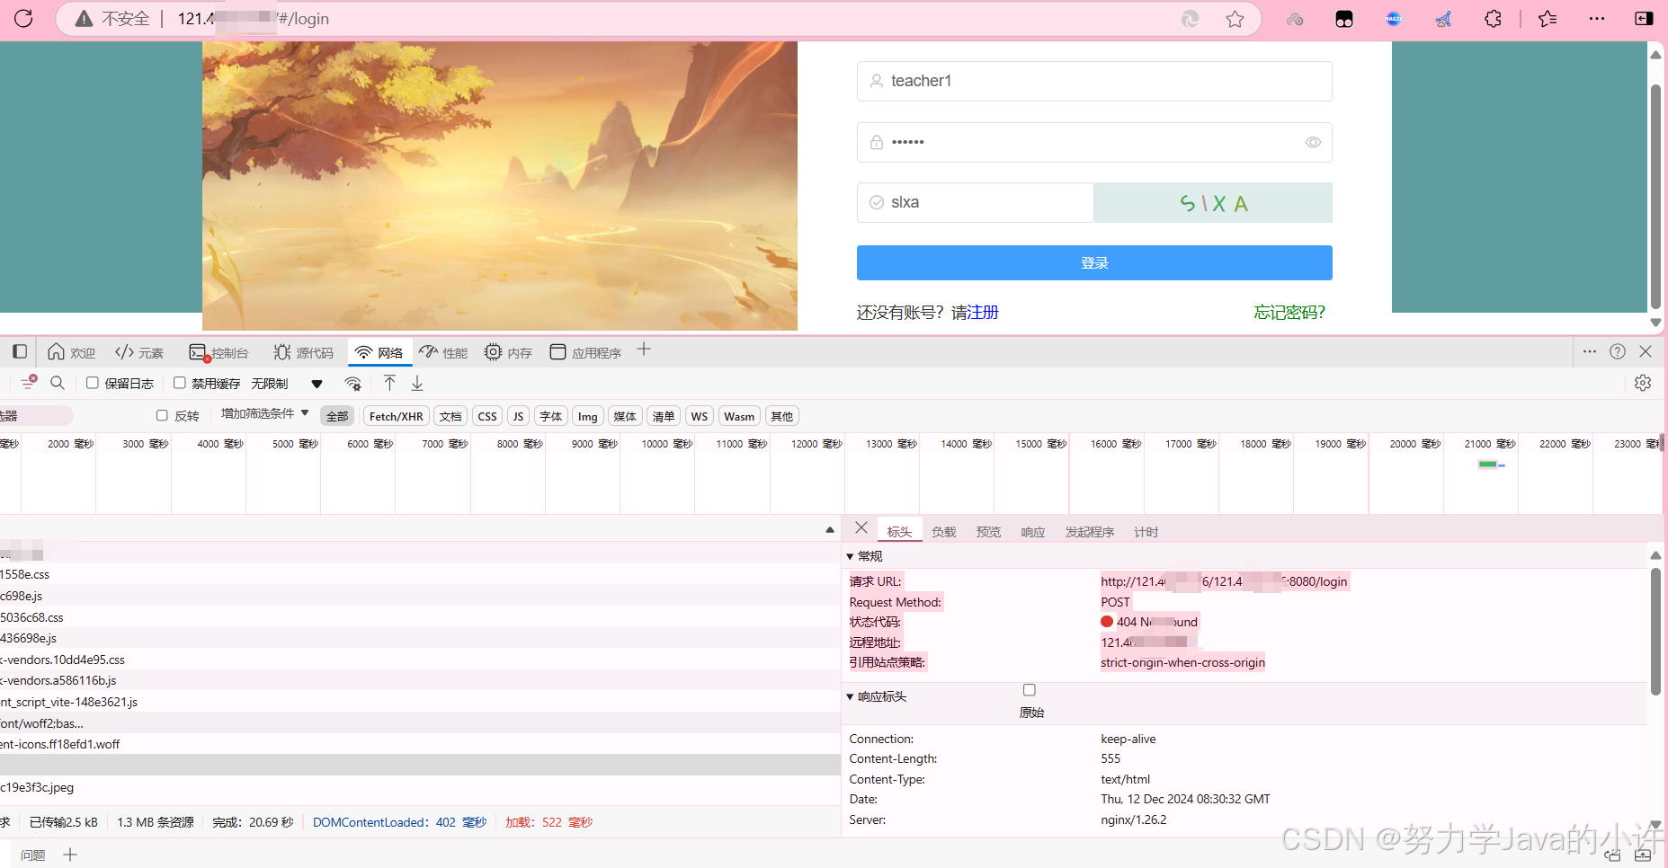Screen dimensions: 1668x868
Task: Open the Response tab of the request
Action: 1032,532
